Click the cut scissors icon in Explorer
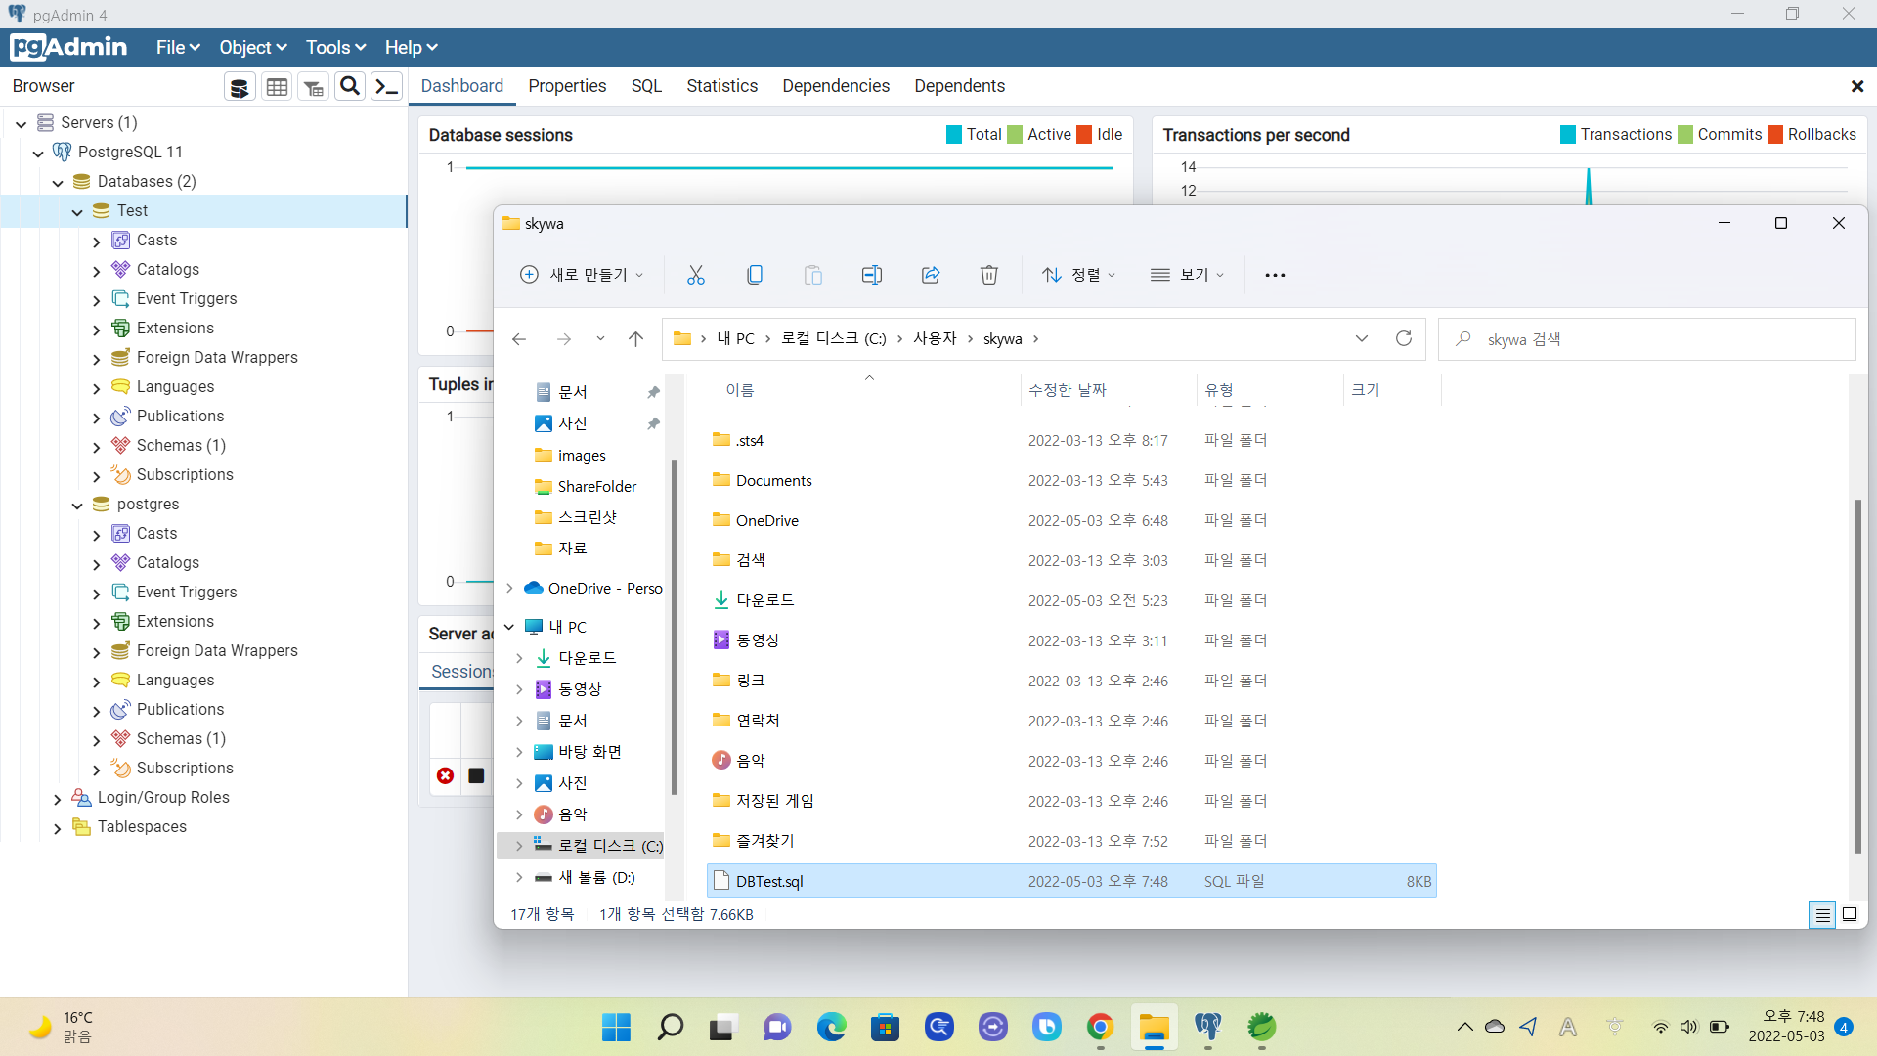 [696, 275]
